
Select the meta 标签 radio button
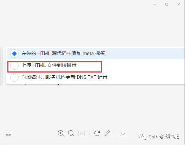click(14, 54)
